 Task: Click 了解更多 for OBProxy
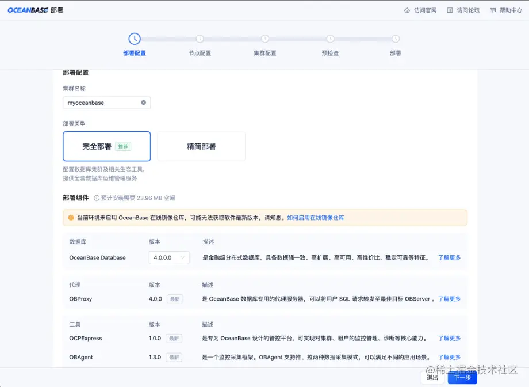click(x=449, y=299)
